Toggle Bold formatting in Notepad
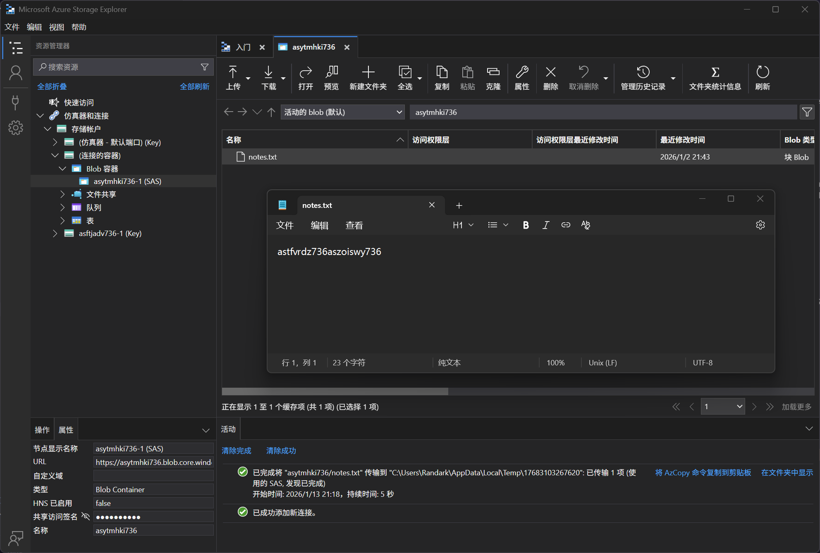Screen dimensions: 820x553 coord(526,225)
